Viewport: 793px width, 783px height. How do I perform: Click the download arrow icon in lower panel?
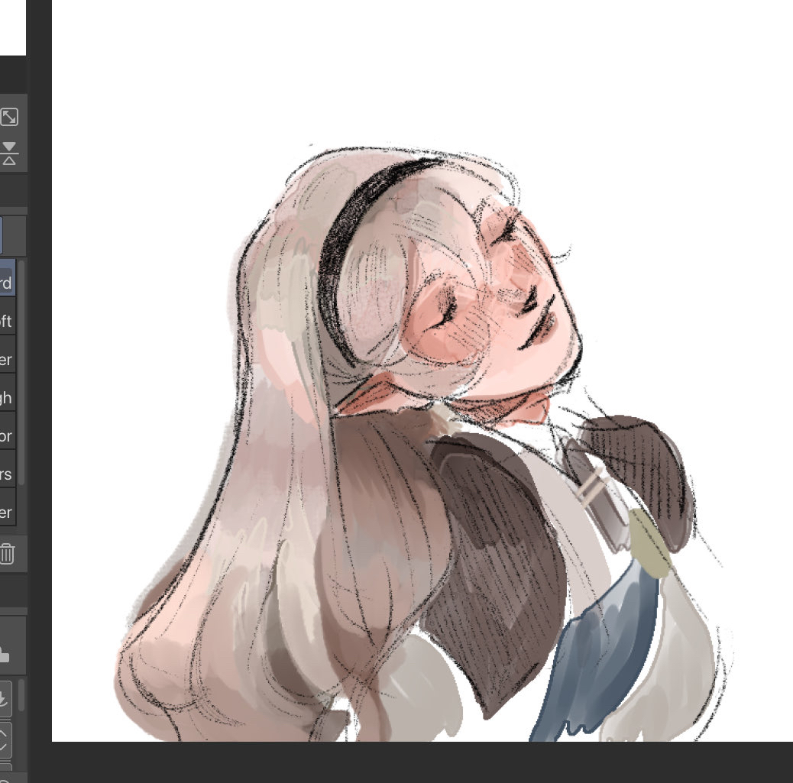tap(5, 697)
